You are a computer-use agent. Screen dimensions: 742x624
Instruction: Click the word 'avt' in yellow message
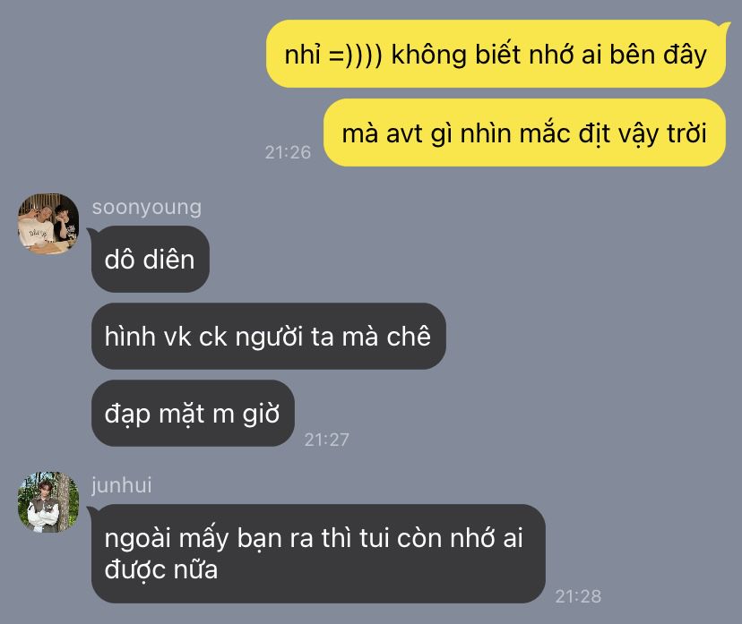(403, 133)
